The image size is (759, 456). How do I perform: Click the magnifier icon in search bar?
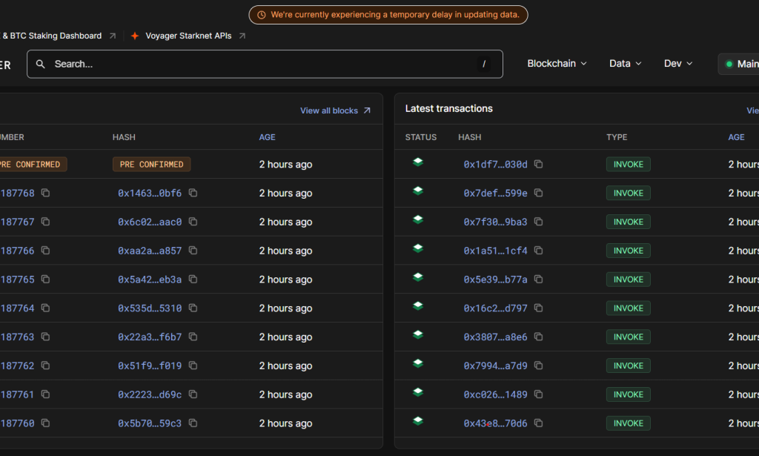41,65
